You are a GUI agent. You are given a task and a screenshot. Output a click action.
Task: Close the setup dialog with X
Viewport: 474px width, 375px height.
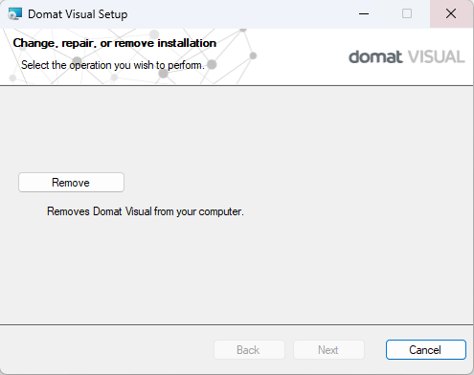[x=451, y=13]
